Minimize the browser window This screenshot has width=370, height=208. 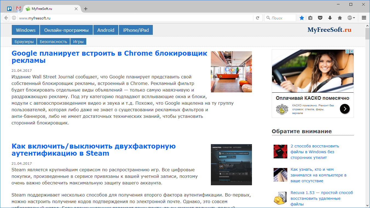pyautogui.click(x=338, y=4)
